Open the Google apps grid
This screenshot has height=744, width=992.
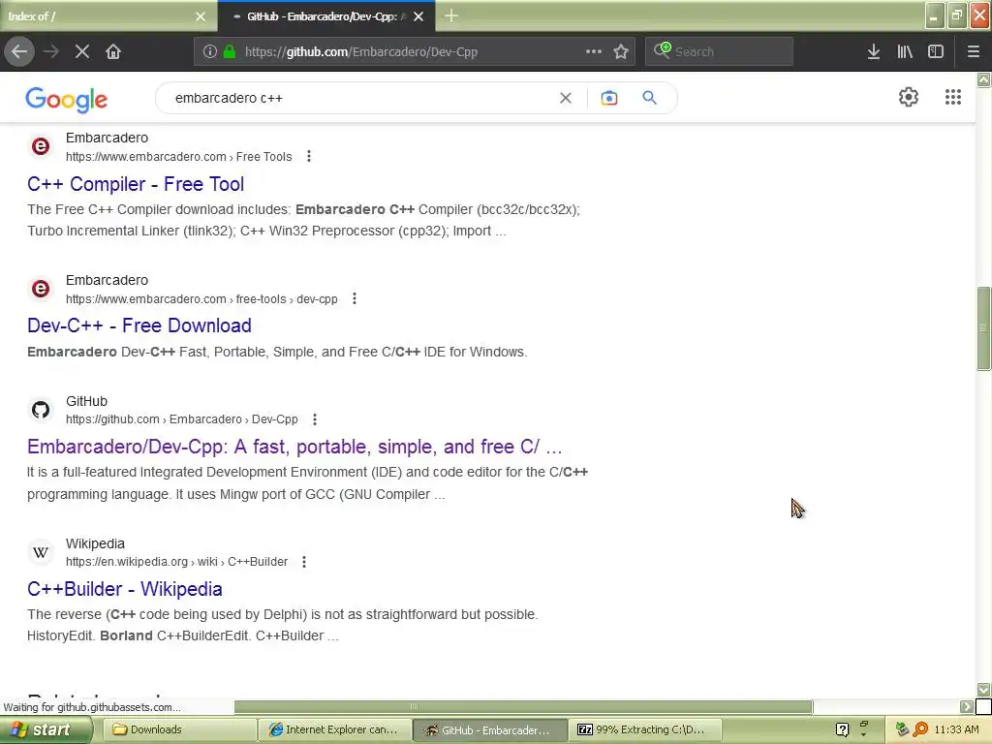tap(953, 97)
